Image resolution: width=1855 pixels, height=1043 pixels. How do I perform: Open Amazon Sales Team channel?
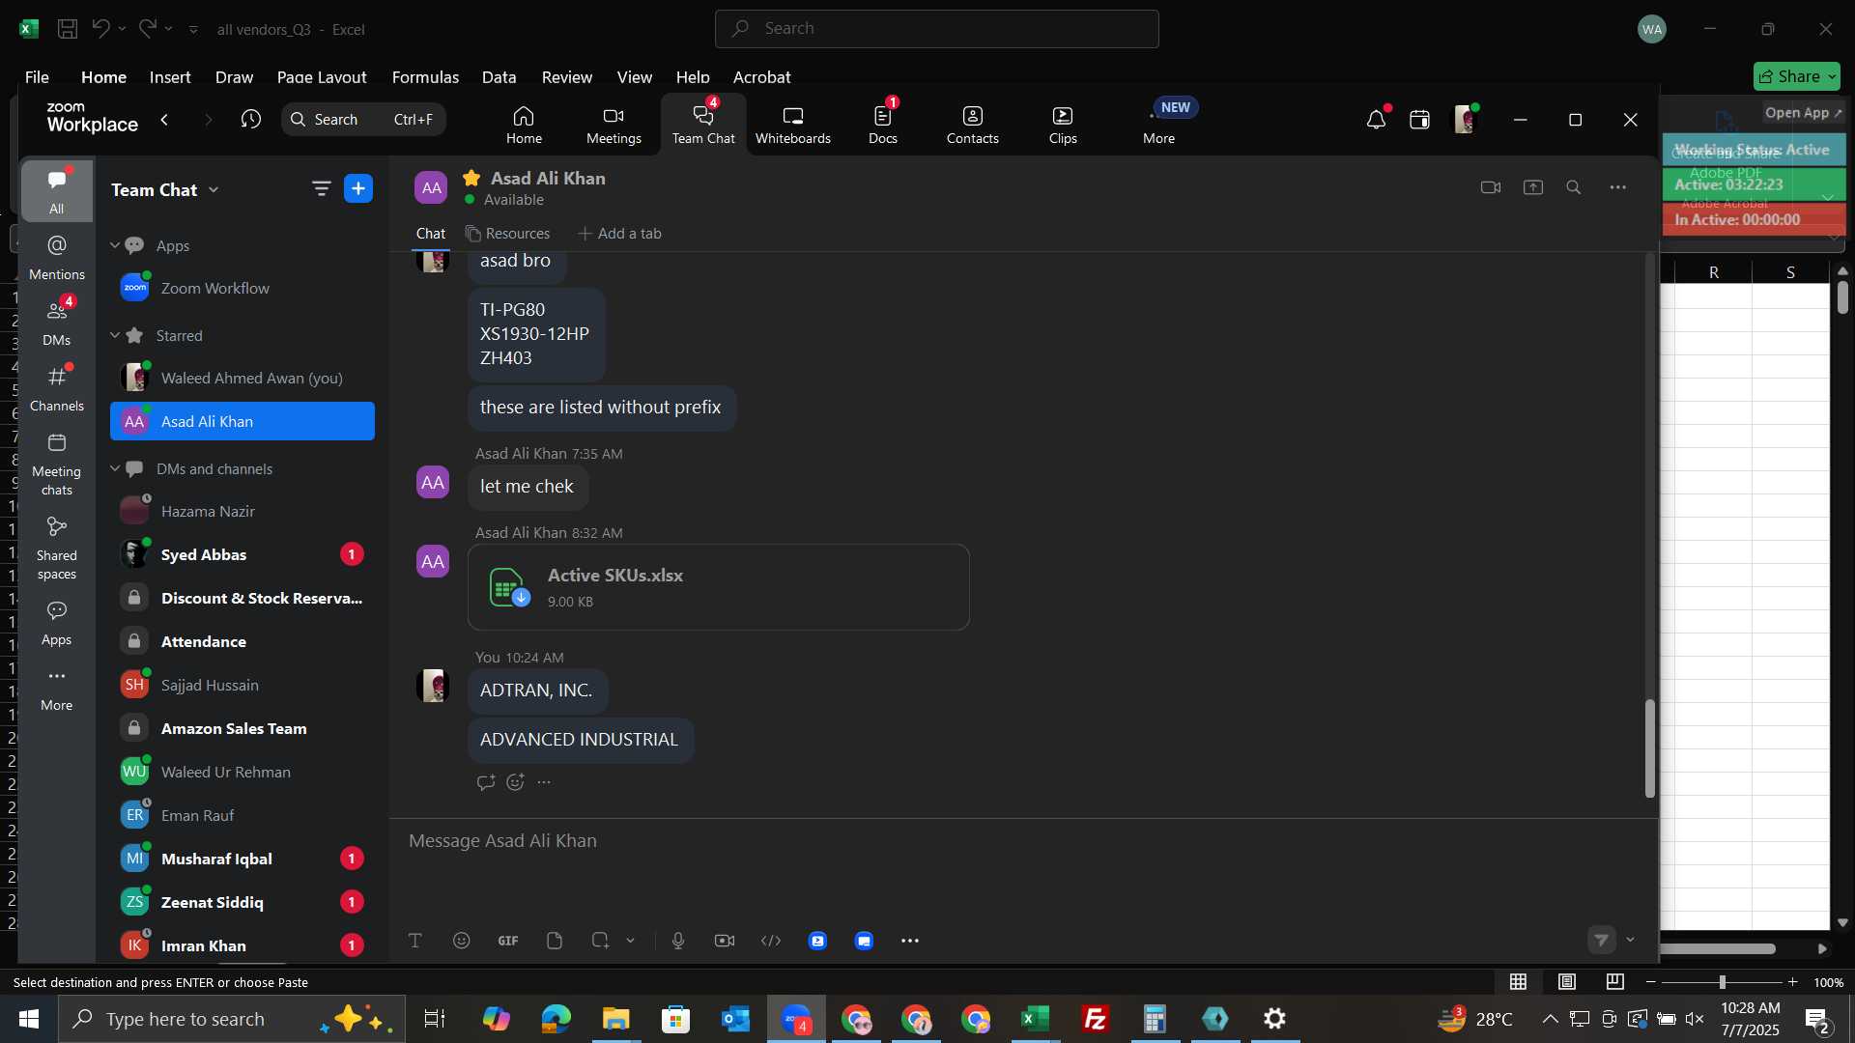click(x=243, y=728)
